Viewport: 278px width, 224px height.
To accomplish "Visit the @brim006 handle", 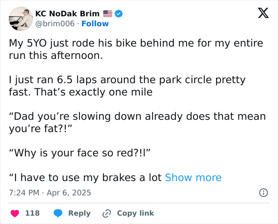I will [x=55, y=24].
